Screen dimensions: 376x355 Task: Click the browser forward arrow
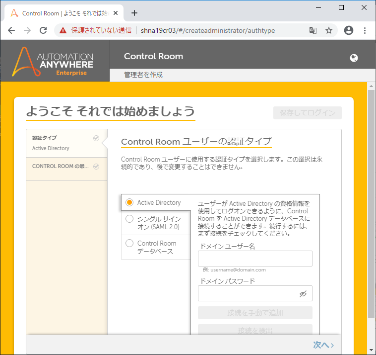pyautogui.click(x=27, y=30)
